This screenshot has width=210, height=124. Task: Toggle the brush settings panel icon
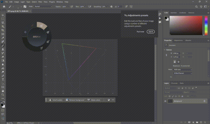(25, 6)
